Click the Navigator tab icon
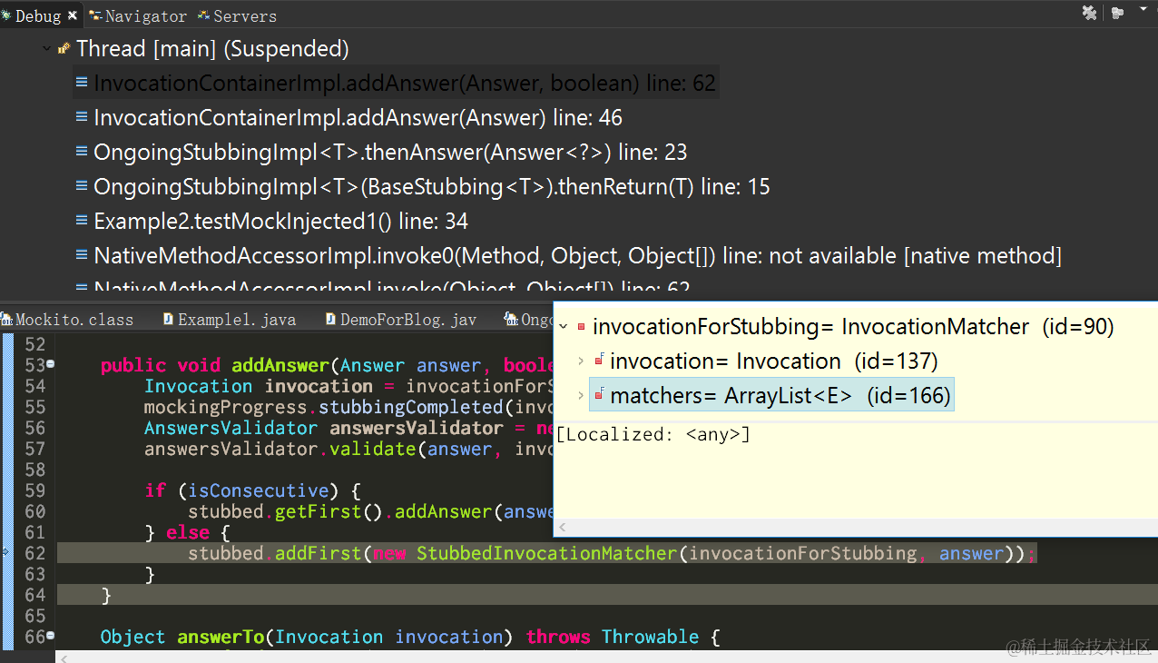Image resolution: width=1158 pixels, height=663 pixels. click(x=95, y=15)
